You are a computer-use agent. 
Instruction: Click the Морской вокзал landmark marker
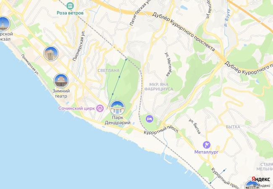coord(3,24)
